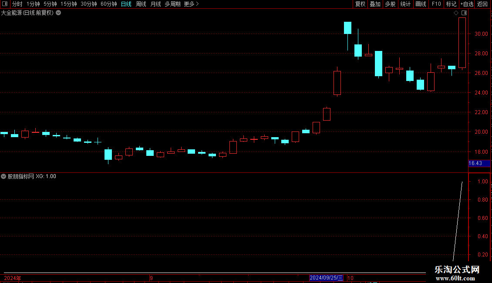
Task: Expand the 大全能源 chart title dropdown
Action: (58, 13)
